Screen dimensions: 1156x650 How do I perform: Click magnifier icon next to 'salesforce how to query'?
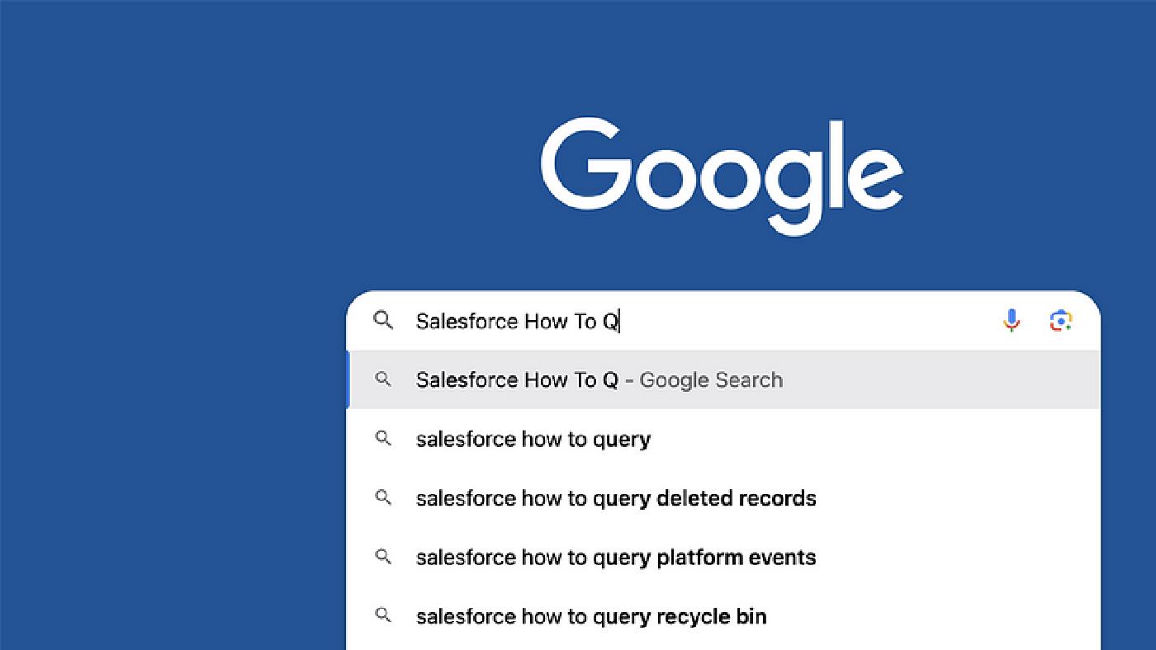point(383,439)
